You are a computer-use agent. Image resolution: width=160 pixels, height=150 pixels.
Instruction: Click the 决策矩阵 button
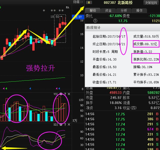pyautogui.click(x=151, y=3)
